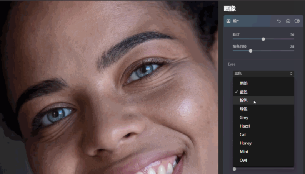This screenshot has width=305, height=174.
Task: Choose 绿色 from the eye color list
Action: tap(243, 109)
